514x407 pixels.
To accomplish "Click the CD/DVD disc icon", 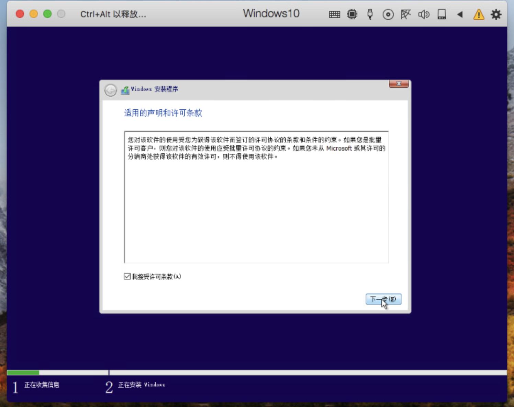I will [388, 14].
